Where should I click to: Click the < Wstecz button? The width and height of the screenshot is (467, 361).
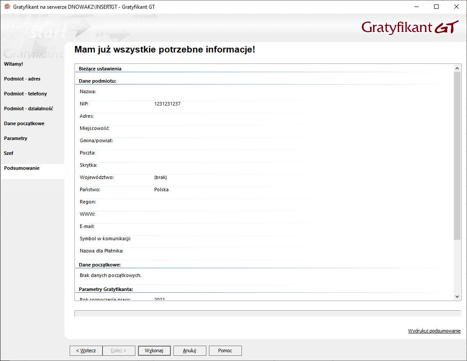tap(86, 350)
